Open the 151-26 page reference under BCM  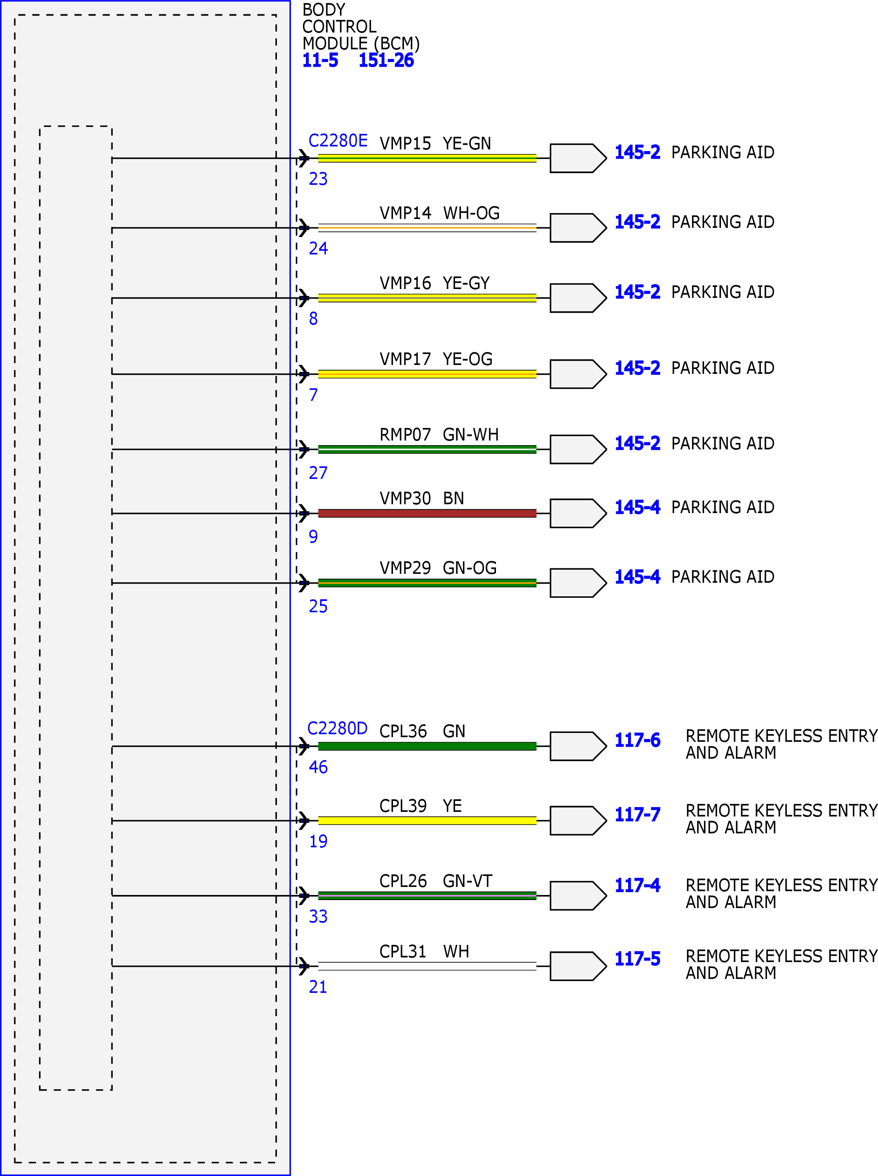point(386,61)
